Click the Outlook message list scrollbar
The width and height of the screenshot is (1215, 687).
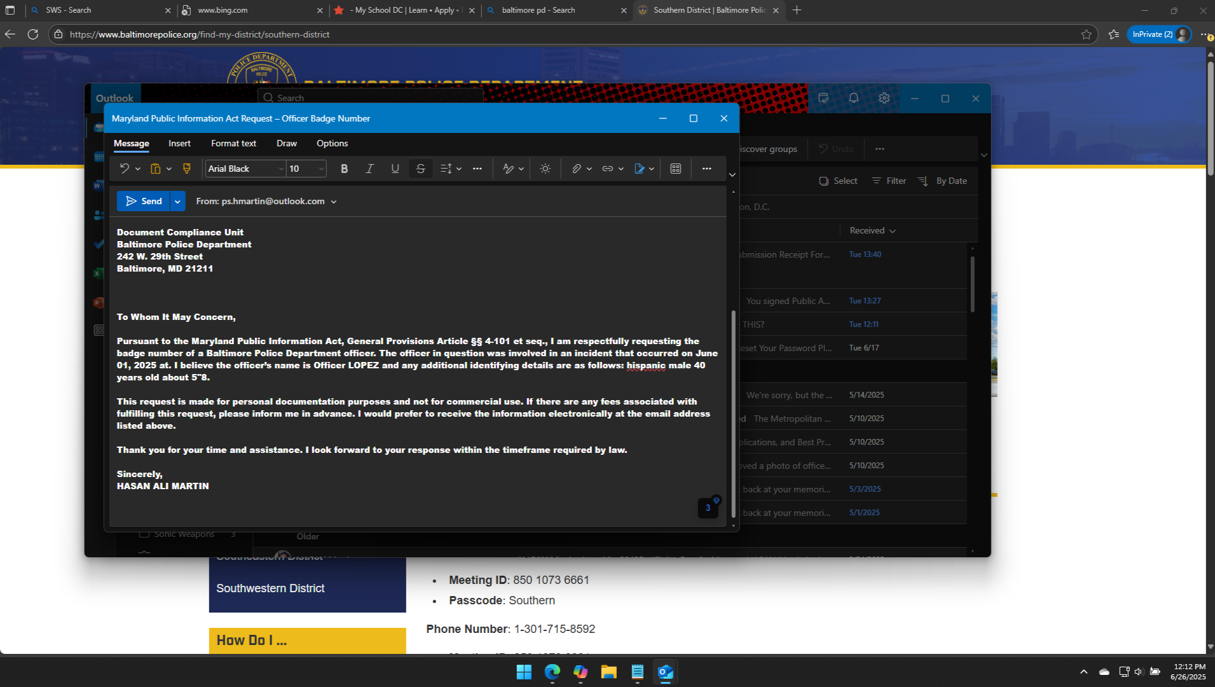pos(973,284)
